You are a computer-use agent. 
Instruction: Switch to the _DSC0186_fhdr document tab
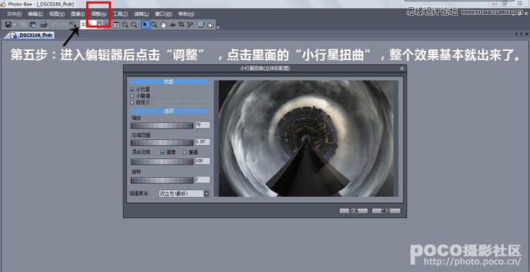tap(32, 35)
